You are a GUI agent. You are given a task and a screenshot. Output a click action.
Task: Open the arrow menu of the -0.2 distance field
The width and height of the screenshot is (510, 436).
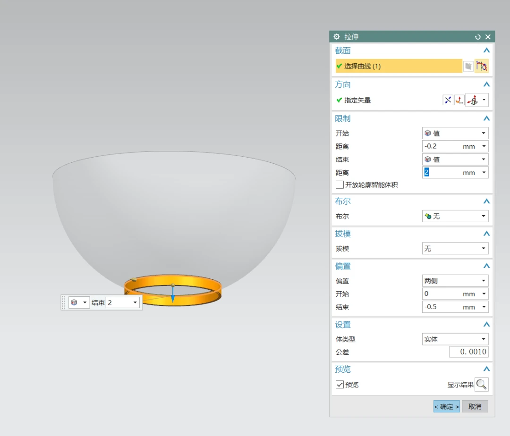484,146
